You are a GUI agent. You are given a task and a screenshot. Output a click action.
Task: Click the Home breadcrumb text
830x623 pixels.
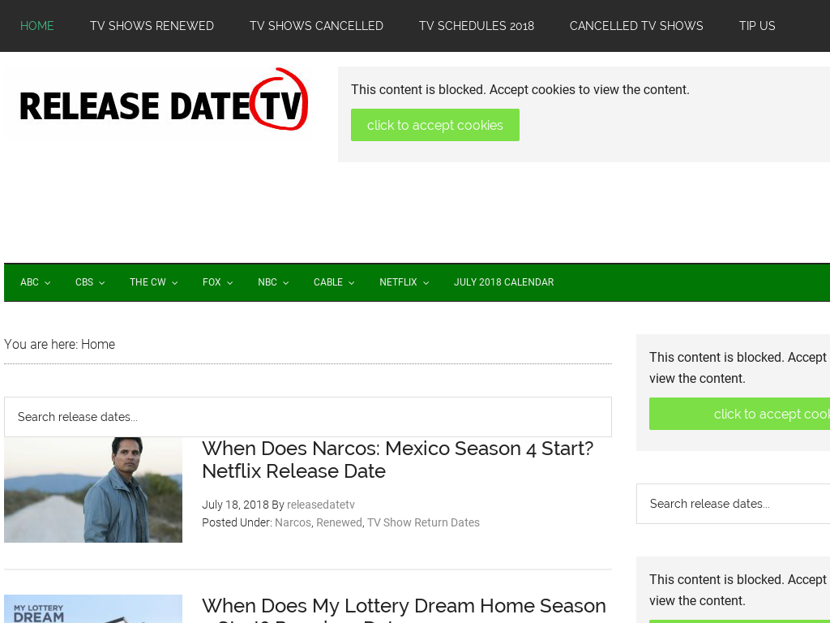(x=98, y=344)
